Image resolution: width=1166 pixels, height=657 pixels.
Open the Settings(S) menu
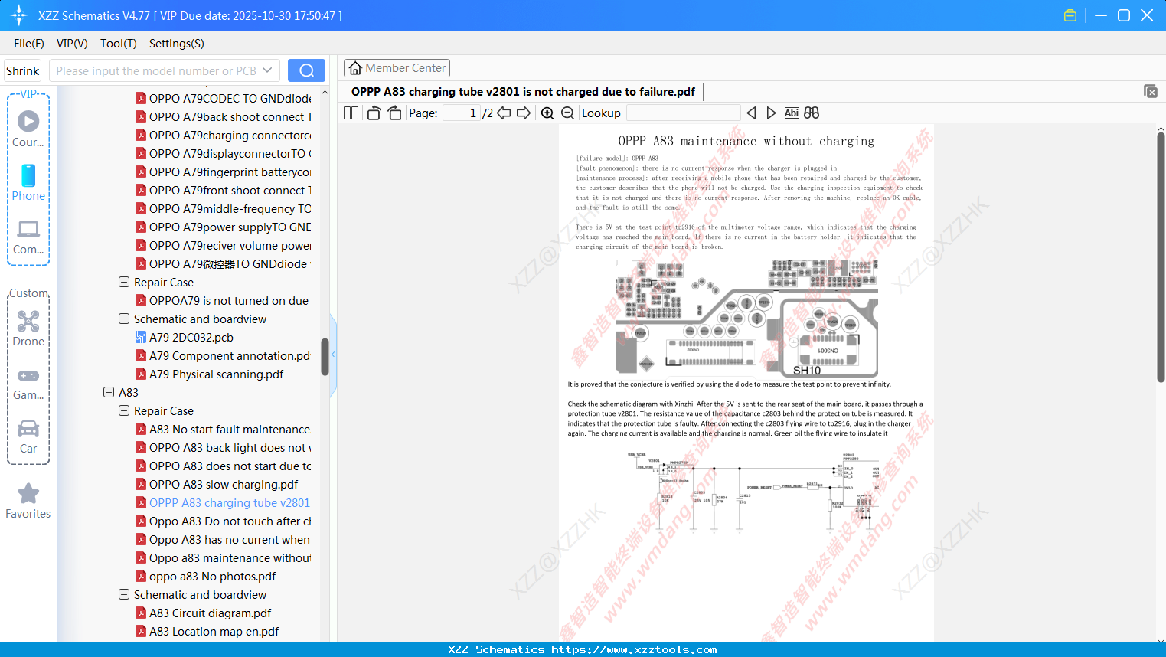177,44
